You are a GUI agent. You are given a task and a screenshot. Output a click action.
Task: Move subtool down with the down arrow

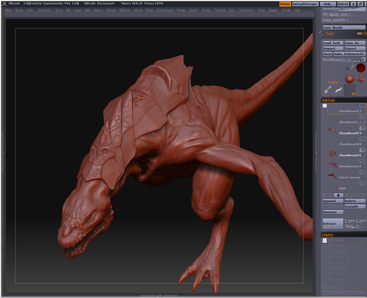(x=338, y=195)
